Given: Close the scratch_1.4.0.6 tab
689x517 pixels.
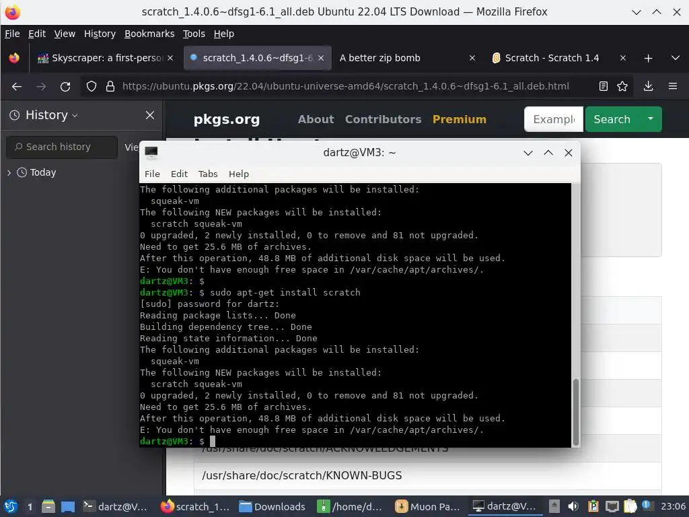Looking at the screenshot, I should coord(321,58).
